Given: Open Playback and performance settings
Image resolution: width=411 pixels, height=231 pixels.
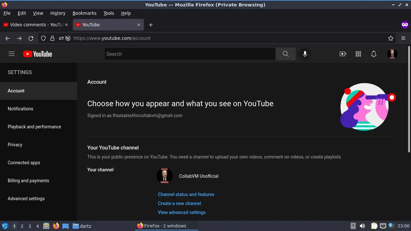Looking at the screenshot, I should tap(39, 127).
